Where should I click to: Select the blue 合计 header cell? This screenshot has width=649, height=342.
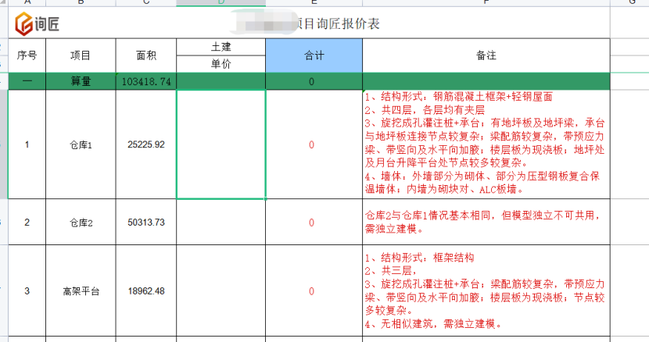click(x=314, y=56)
